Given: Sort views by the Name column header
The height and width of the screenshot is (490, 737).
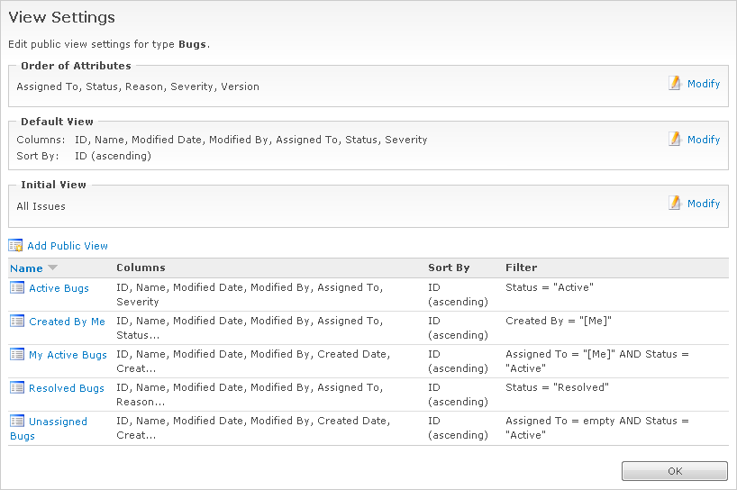Looking at the screenshot, I should pos(26,268).
